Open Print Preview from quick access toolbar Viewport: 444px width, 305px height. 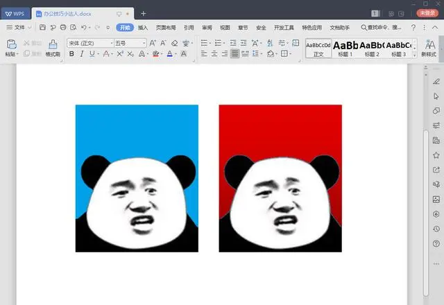[x=74, y=28]
